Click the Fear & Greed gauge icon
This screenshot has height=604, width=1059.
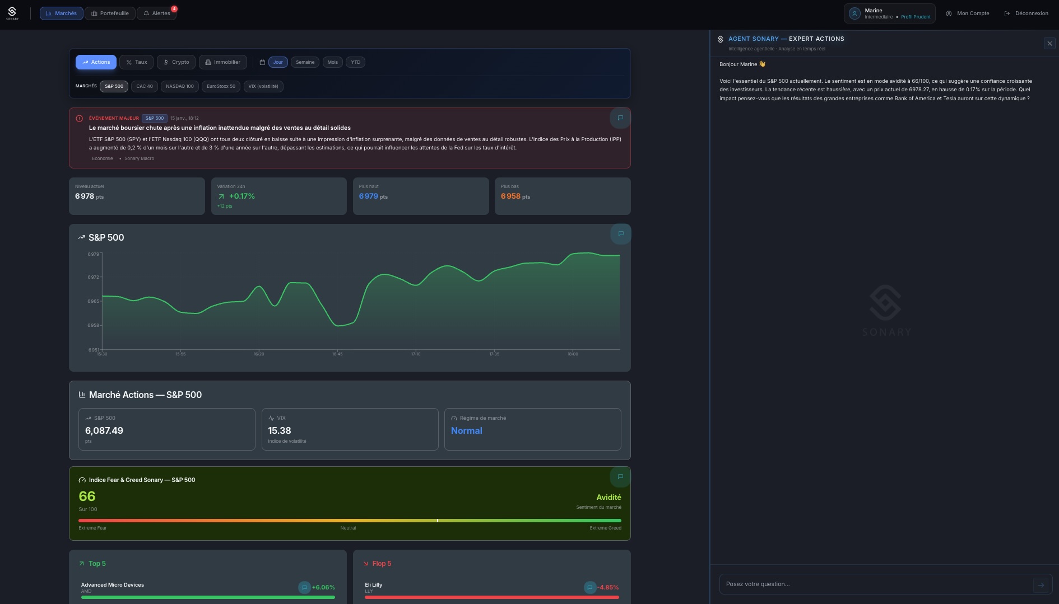coord(82,480)
